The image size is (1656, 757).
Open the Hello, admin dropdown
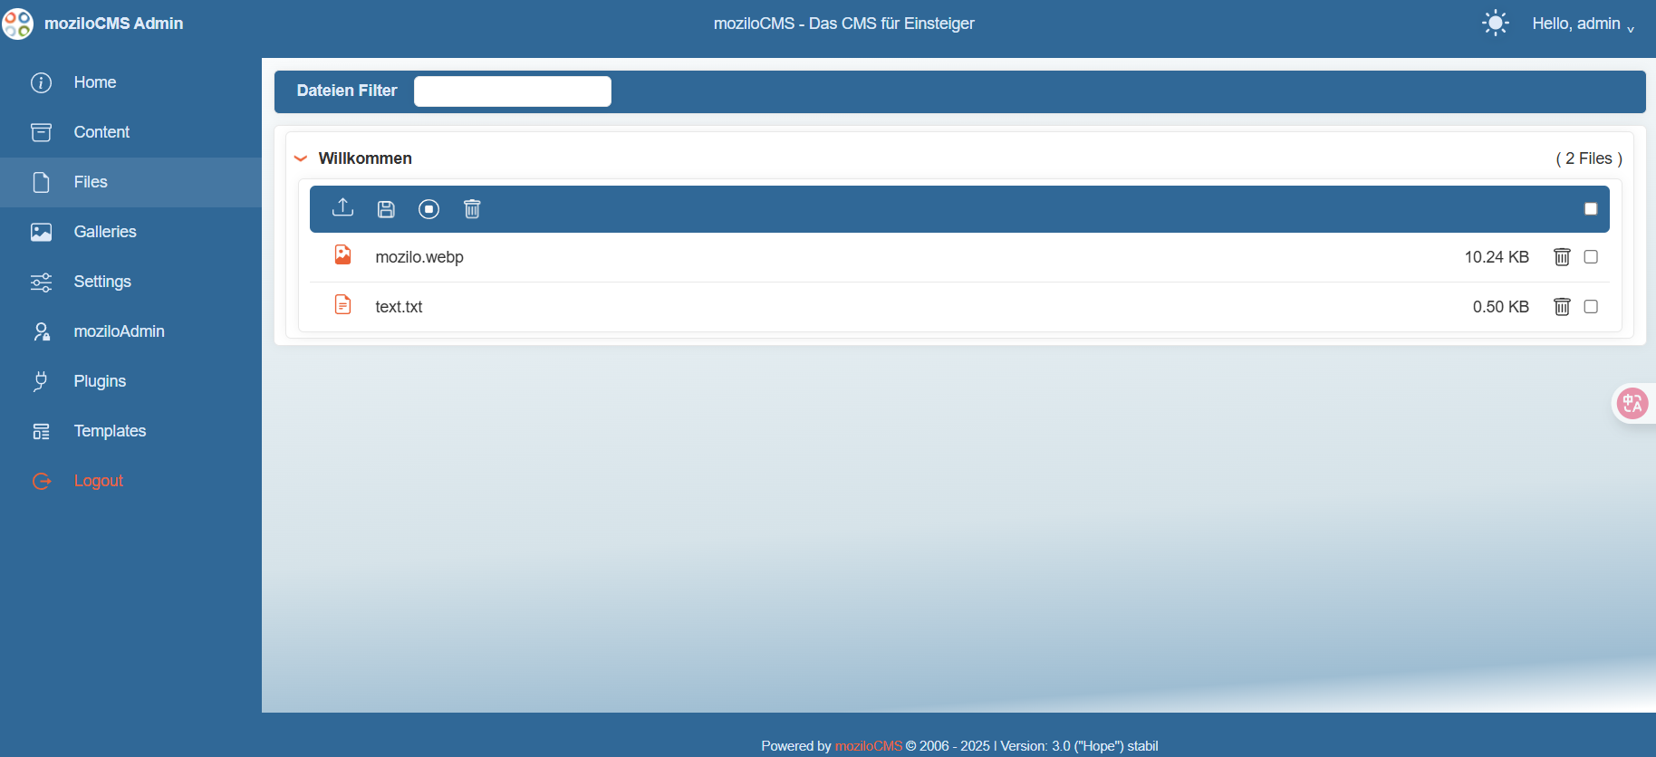pos(1582,24)
